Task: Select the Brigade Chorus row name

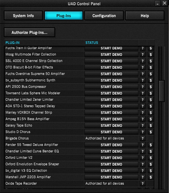Action: point(17,138)
